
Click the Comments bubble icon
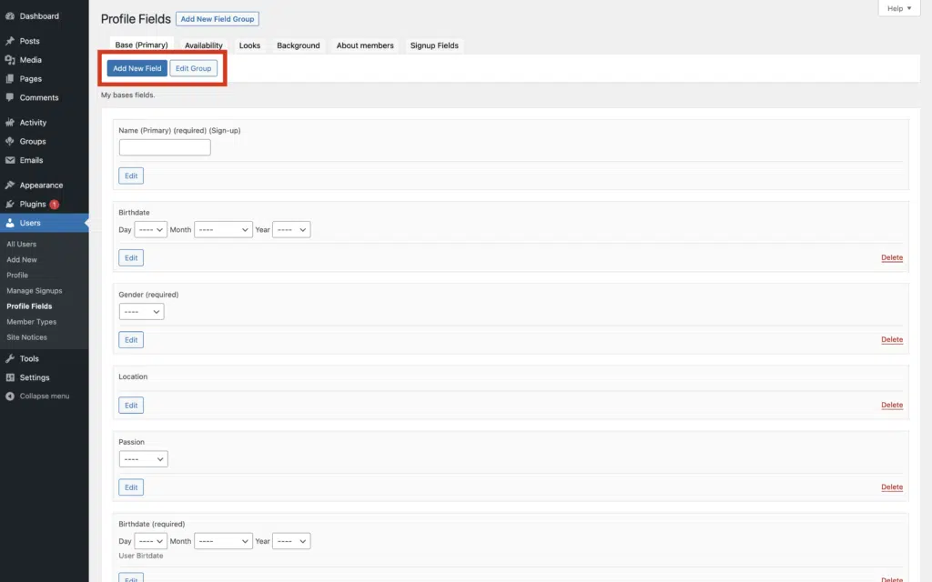[10, 97]
